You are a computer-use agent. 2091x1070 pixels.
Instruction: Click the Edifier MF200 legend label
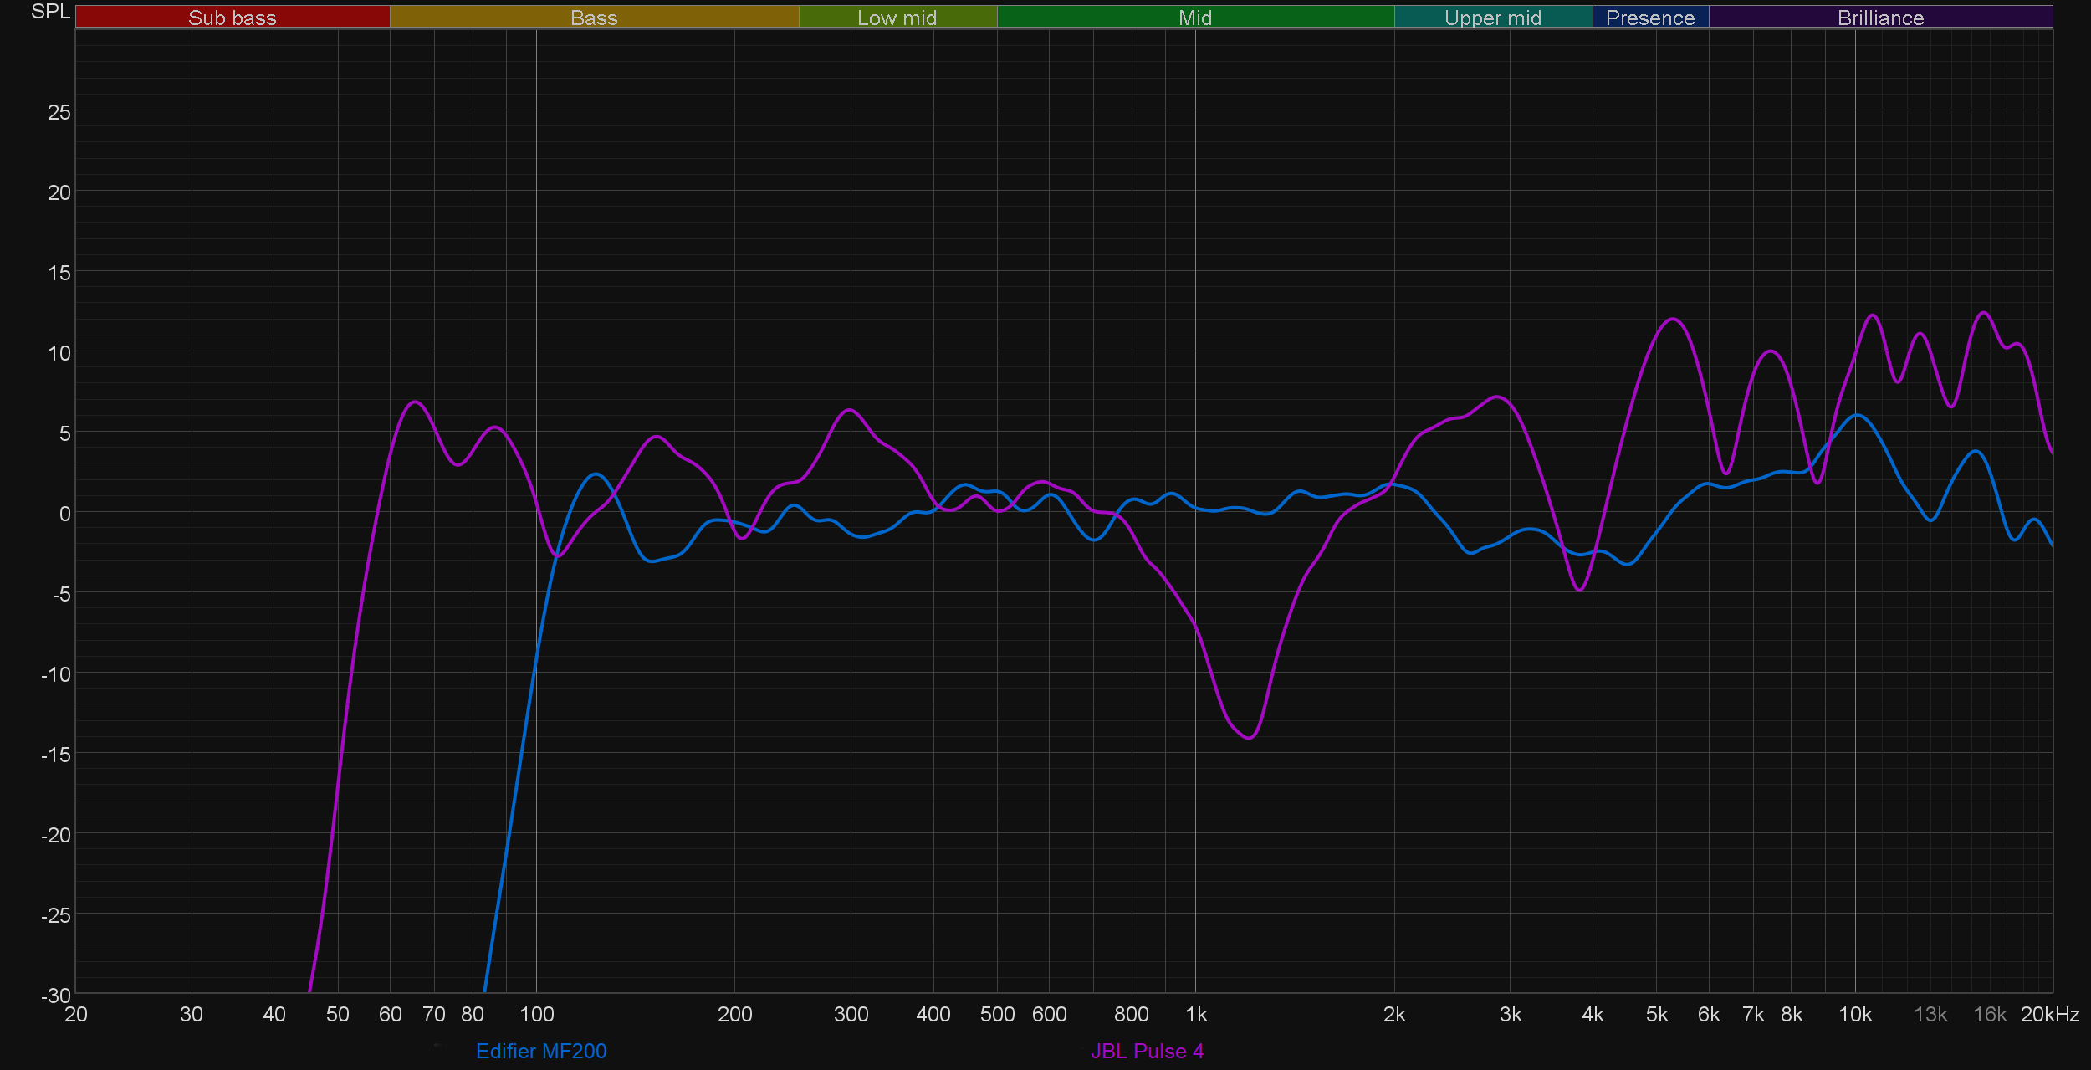point(541,1051)
